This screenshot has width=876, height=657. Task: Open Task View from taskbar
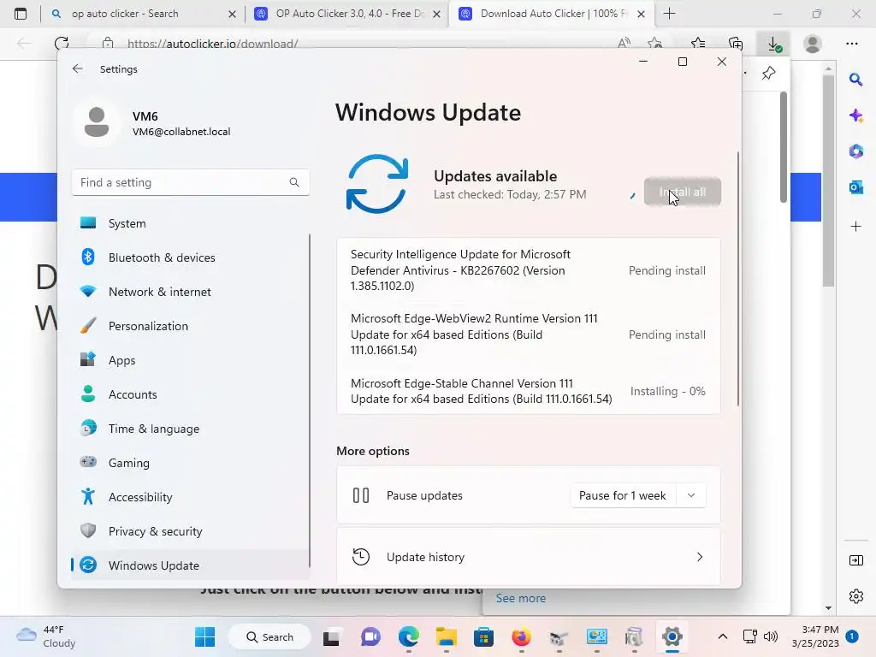[331, 636]
